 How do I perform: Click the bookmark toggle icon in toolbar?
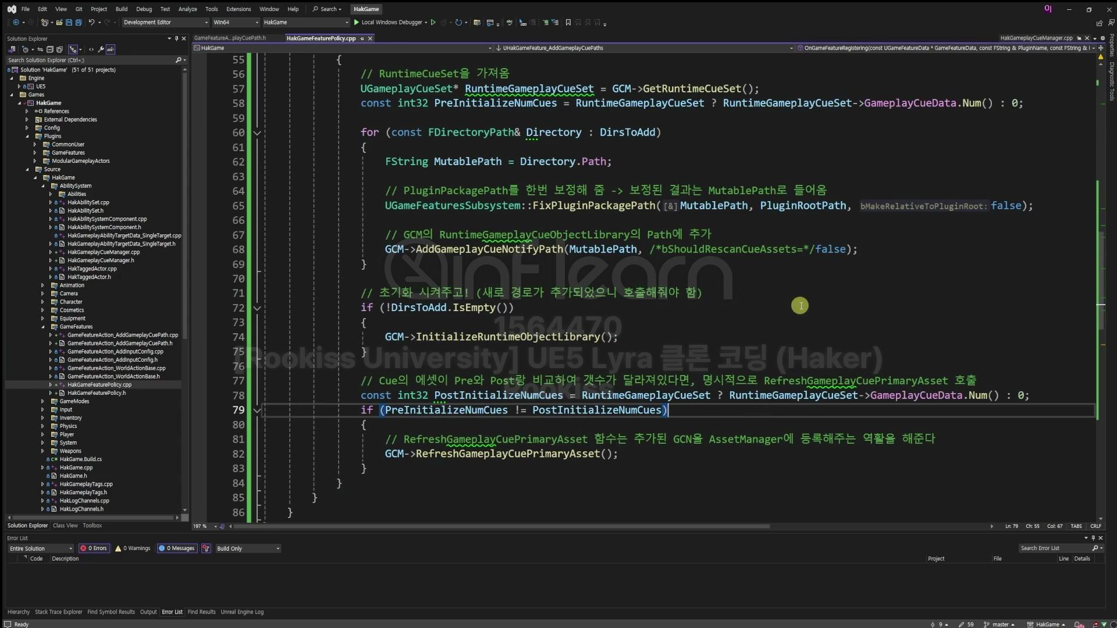coord(568,23)
